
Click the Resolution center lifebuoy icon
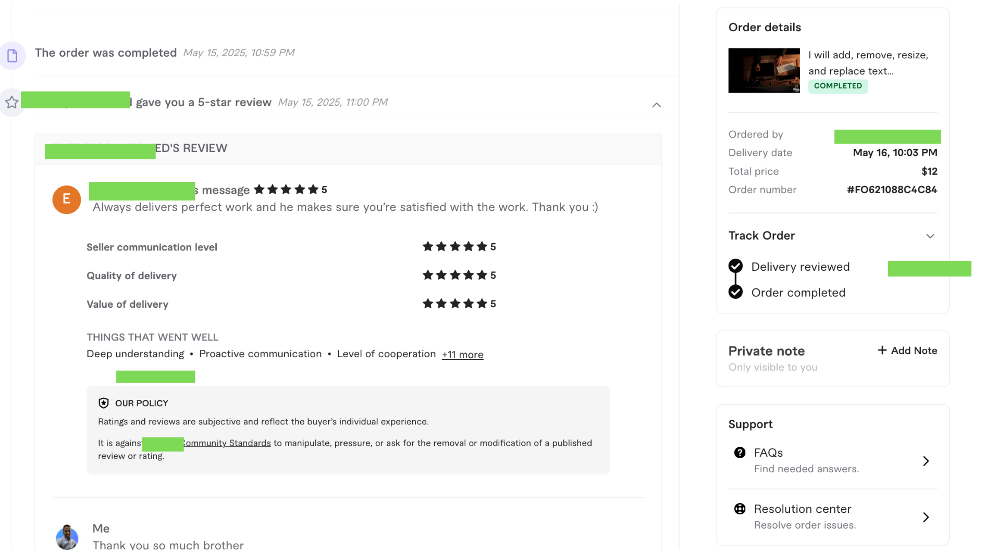click(740, 509)
